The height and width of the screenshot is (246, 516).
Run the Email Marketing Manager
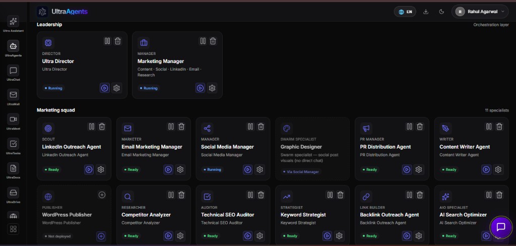(168, 169)
